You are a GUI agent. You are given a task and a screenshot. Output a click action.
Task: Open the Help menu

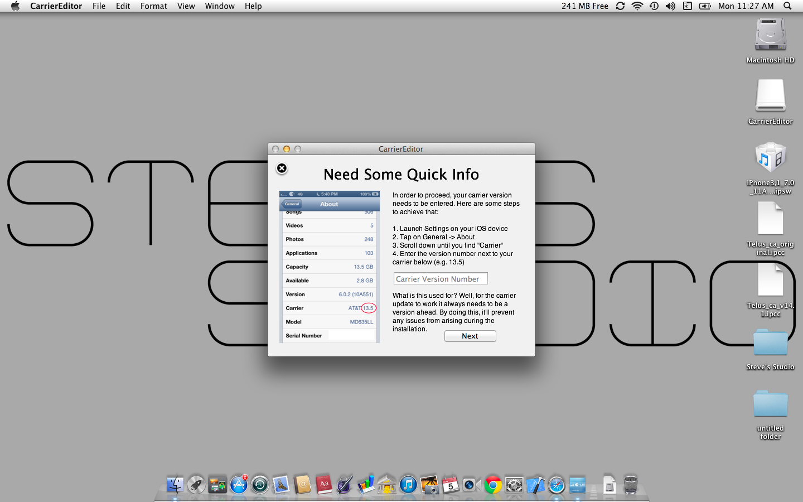[253, 6]
